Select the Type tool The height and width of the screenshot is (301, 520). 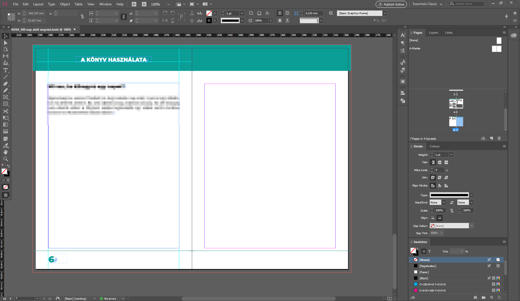[x=5, y=70]
